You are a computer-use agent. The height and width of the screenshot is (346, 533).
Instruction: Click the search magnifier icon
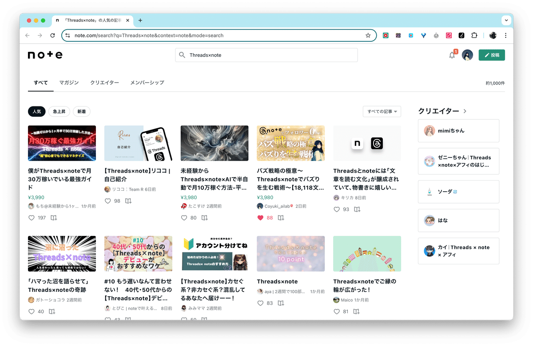coord(182,55)
